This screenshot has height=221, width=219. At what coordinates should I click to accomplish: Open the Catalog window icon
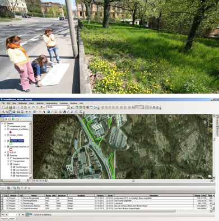pos(81,107)
